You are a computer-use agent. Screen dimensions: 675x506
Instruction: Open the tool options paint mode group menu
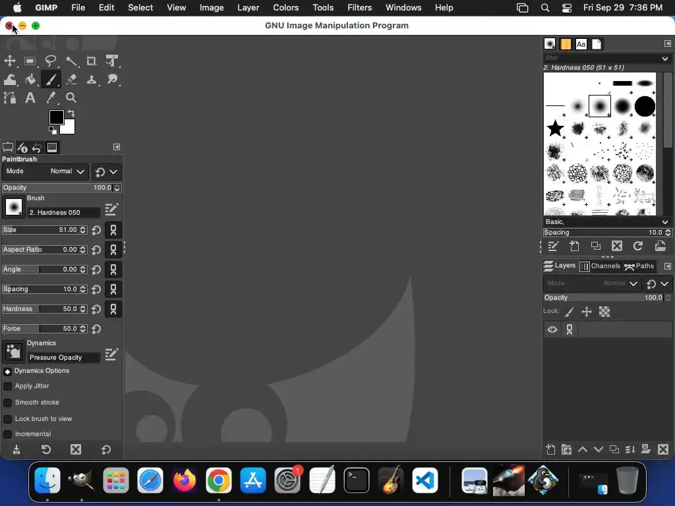coord(106,172)
